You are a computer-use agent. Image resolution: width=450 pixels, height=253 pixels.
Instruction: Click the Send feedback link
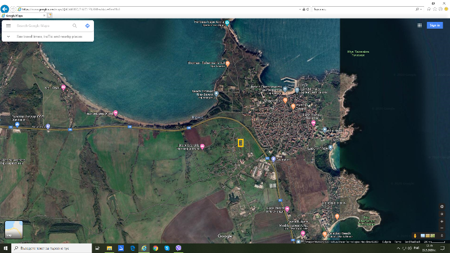click(412, 241)
